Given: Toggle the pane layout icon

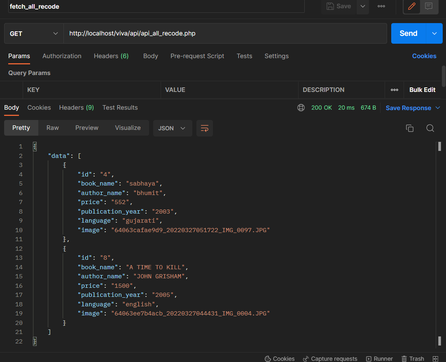Looking at the screenshot, I should (x=435, y=359).
